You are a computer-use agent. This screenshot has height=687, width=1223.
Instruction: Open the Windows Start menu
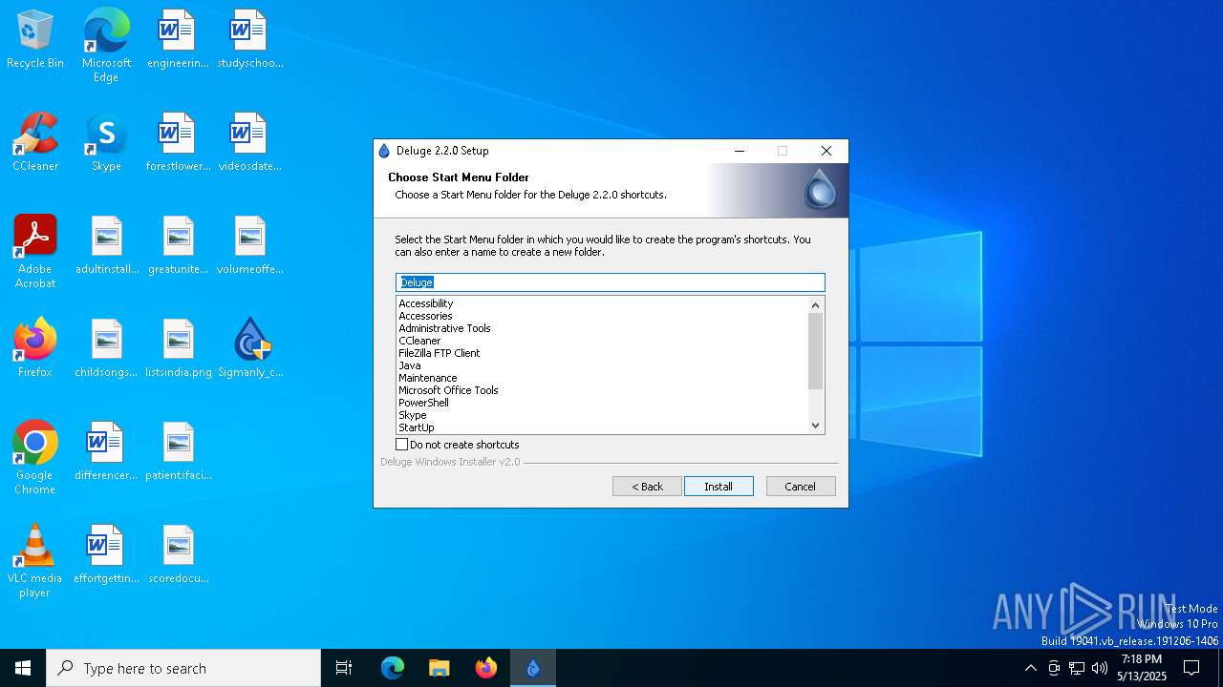click(23, 668)
